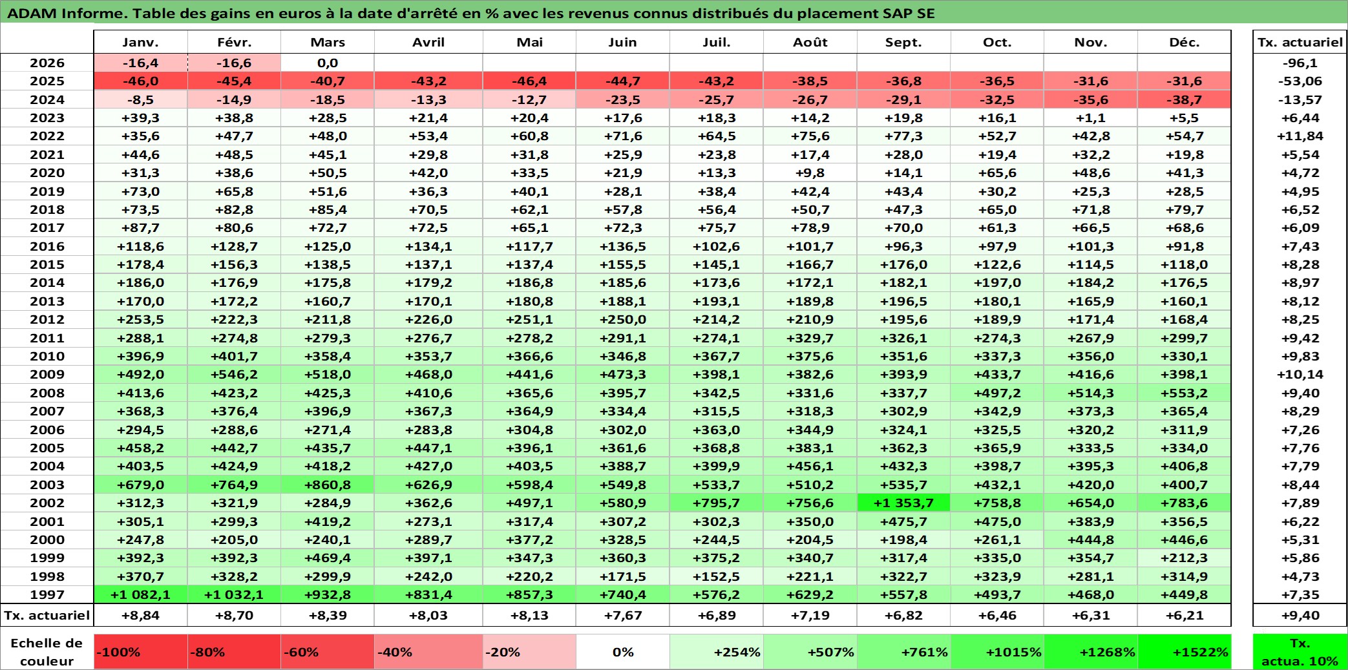Click the 2009 year row label

(x=47, y=374)
